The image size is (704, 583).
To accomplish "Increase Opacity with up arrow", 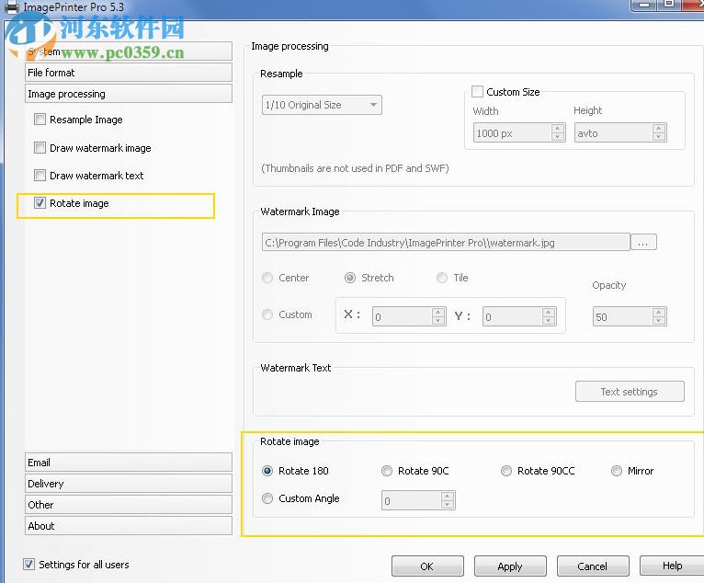I will (x=659, y=312).
